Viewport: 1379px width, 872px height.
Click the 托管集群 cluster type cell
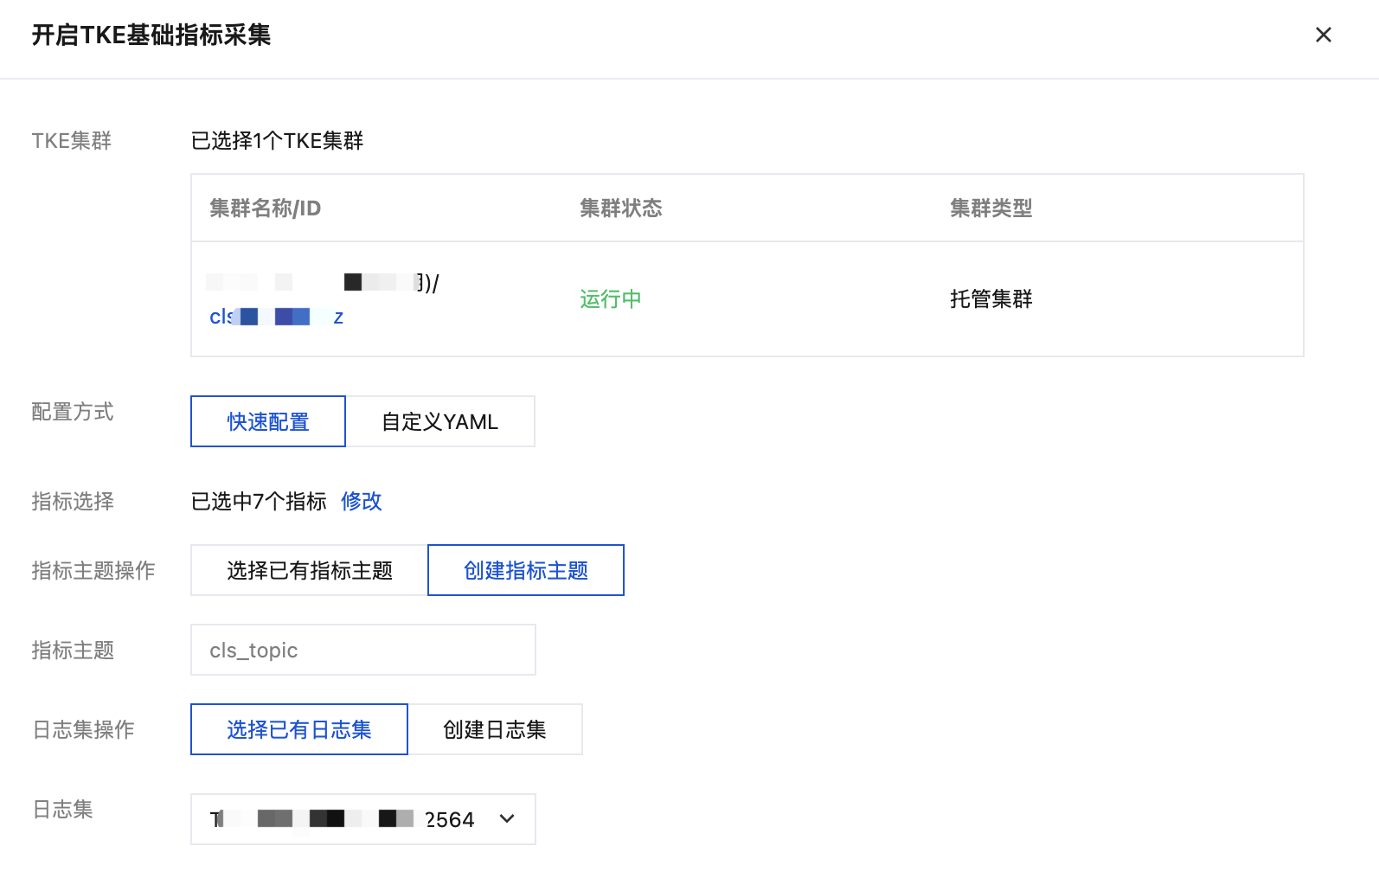(x=991, y=299)
